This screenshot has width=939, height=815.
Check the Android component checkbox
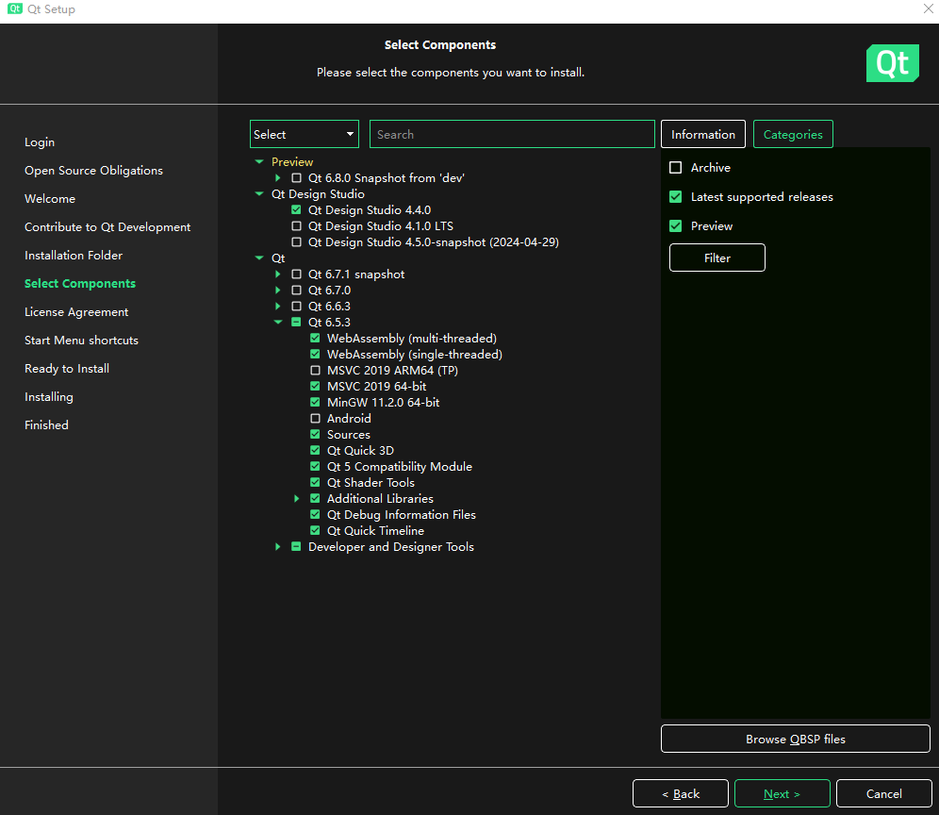coord(315,418)
